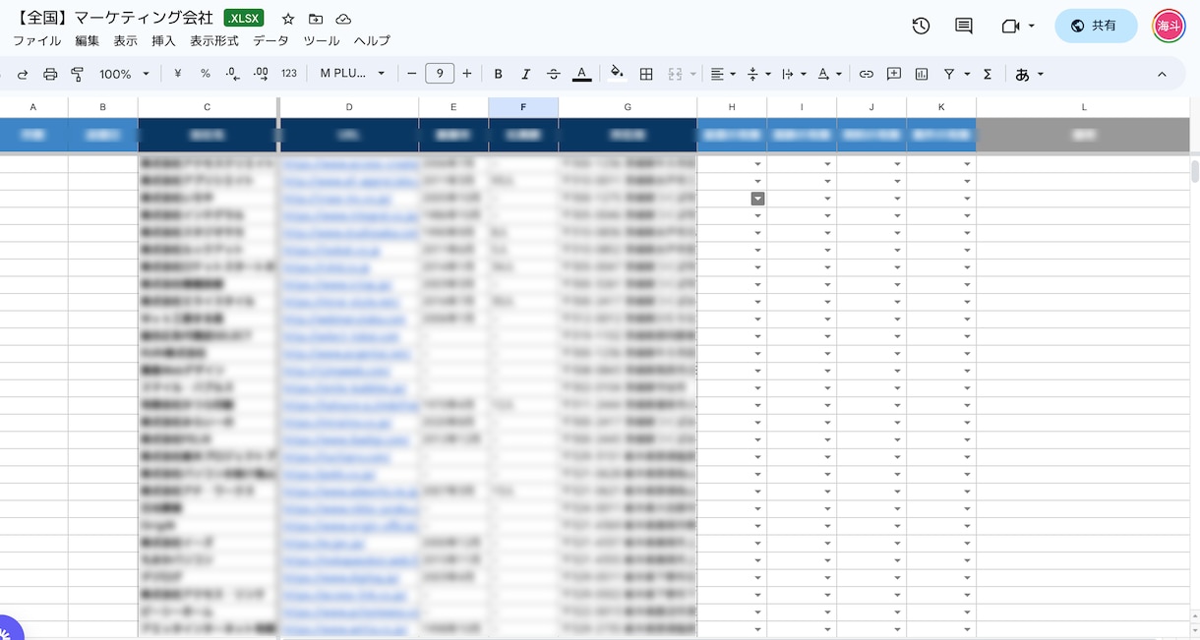1200x640 pixels.
Task: Click the Redo arrow in the toolbar
Action: pyautogui.click(x=23, y=74)
